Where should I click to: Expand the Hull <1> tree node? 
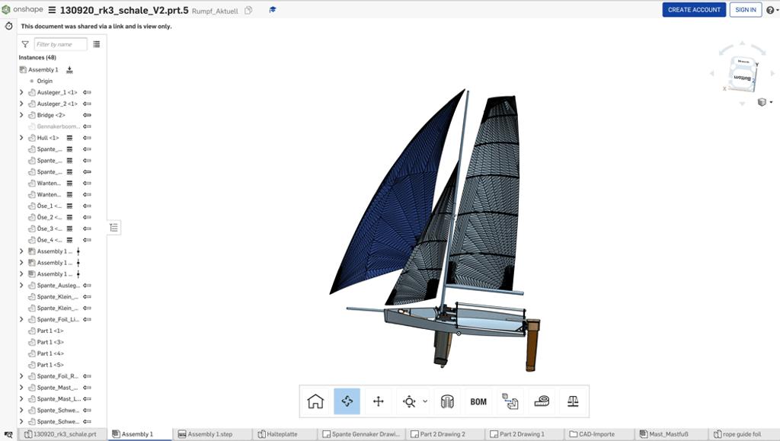click(x=21, y=138)
